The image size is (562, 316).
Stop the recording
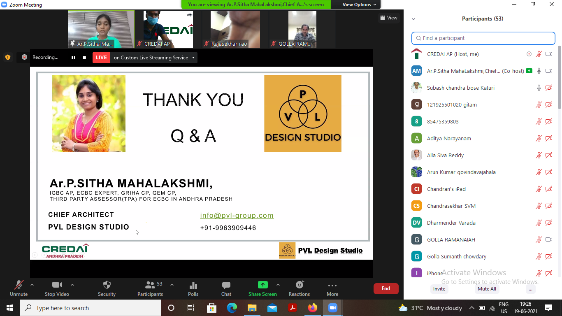tap(84, 58)
